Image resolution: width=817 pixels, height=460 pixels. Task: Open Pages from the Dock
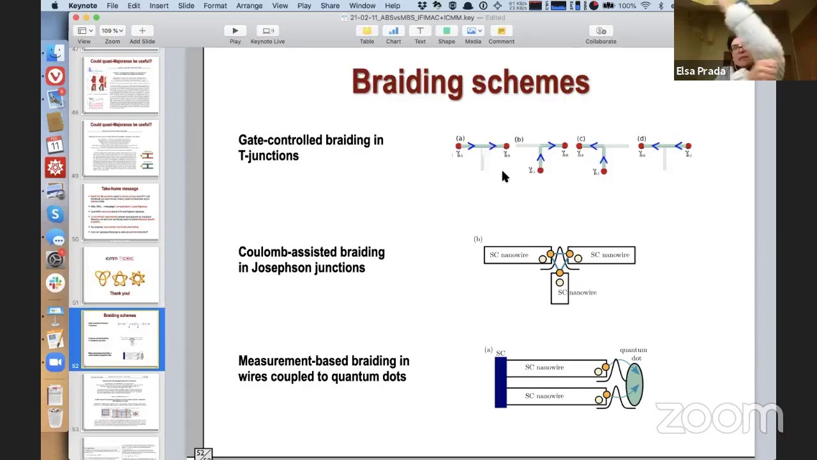(56, 339)
